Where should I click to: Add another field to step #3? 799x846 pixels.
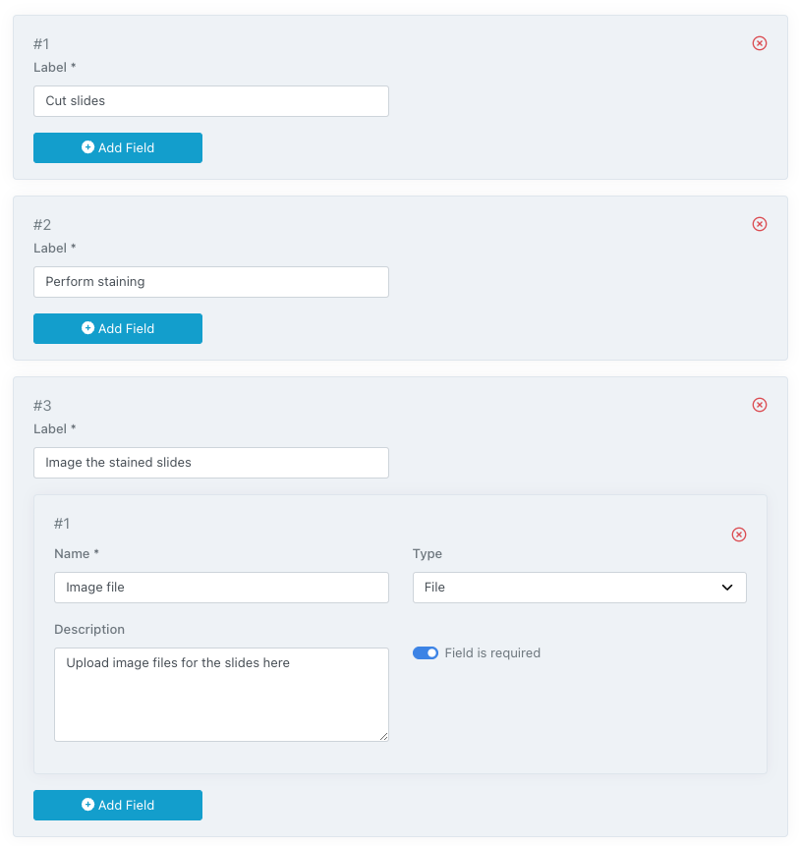pyautogui.click(x=118, y=805)
